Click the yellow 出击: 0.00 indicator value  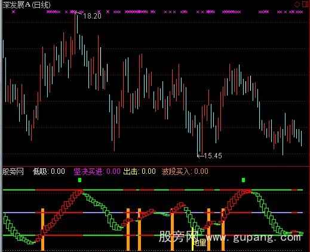(x=139, y=171)
